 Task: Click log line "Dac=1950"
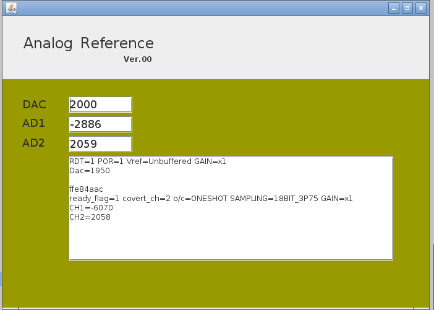click(x=90, y=171)
